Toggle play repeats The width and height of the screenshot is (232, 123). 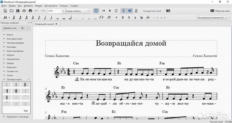(123, 11)
